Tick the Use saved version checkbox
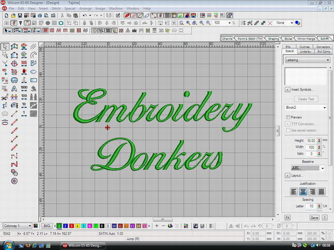This screenshot has width=334, height=250. click(x=288, y=129)
